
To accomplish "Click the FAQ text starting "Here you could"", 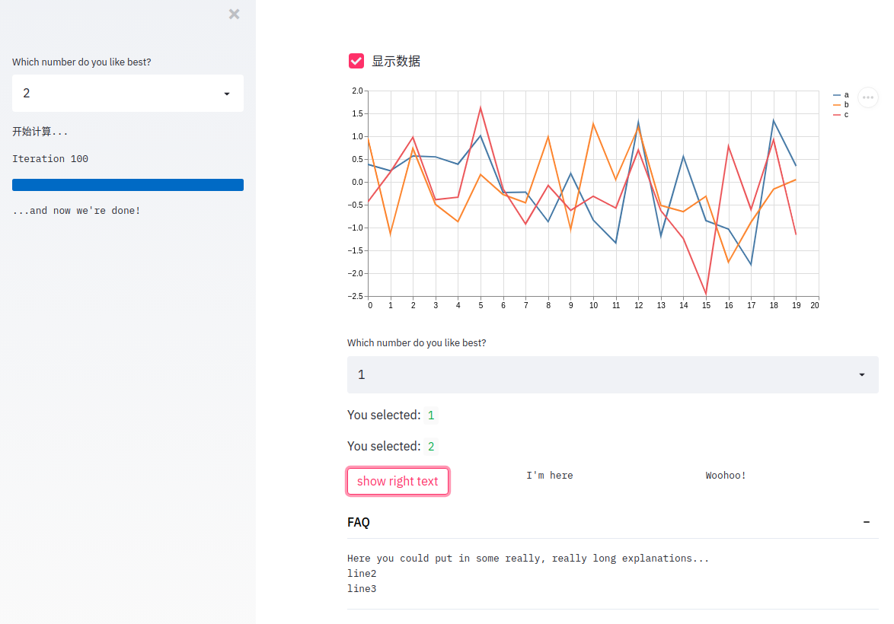I will click(528, 559).
